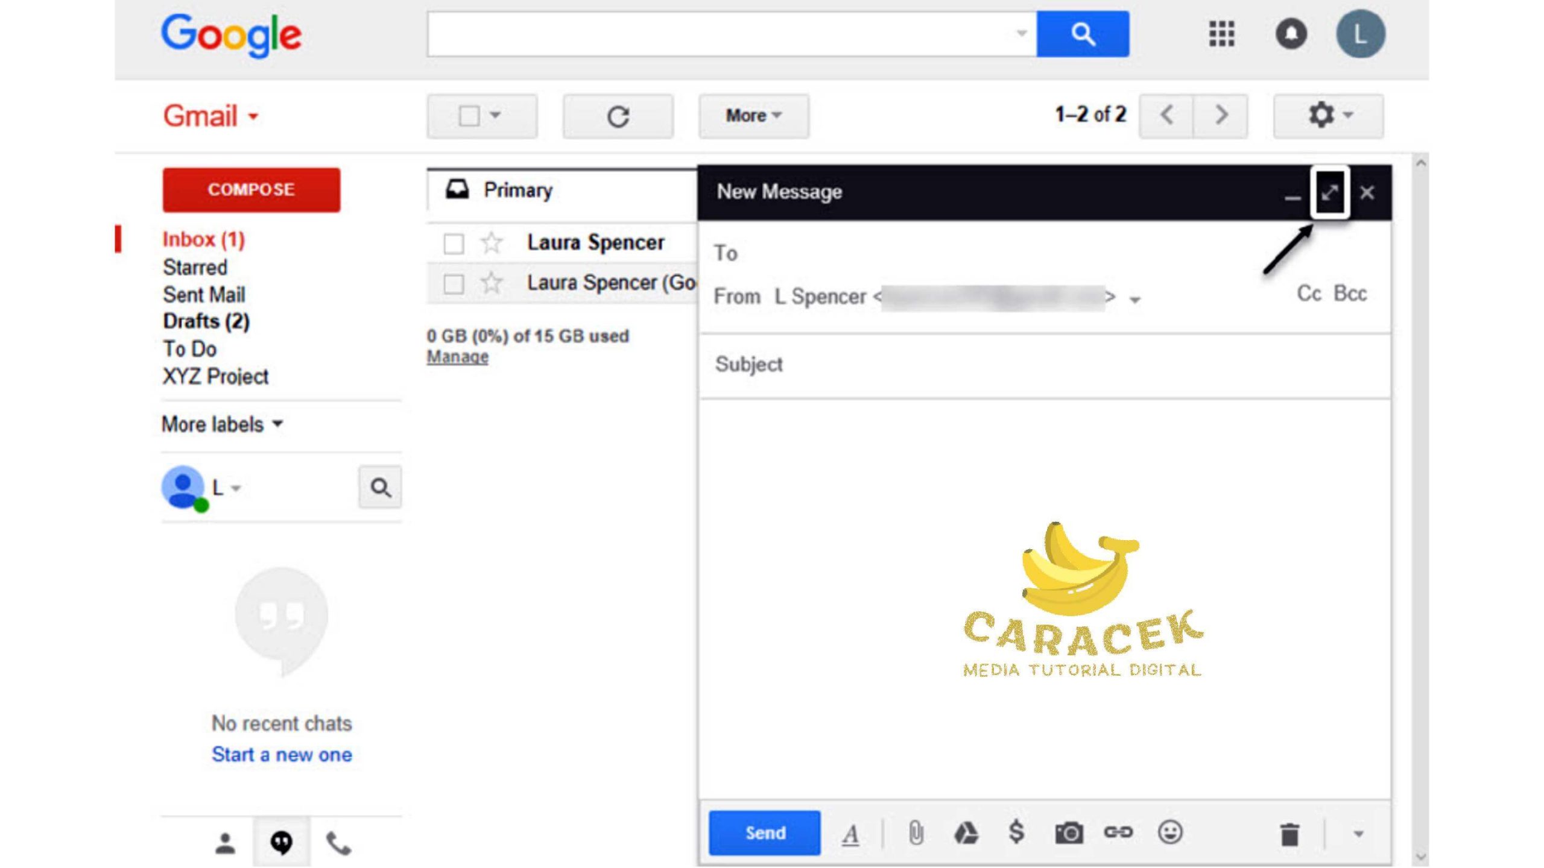Expand the More labels section
The image size is (1544, 868).
(220, 424)
